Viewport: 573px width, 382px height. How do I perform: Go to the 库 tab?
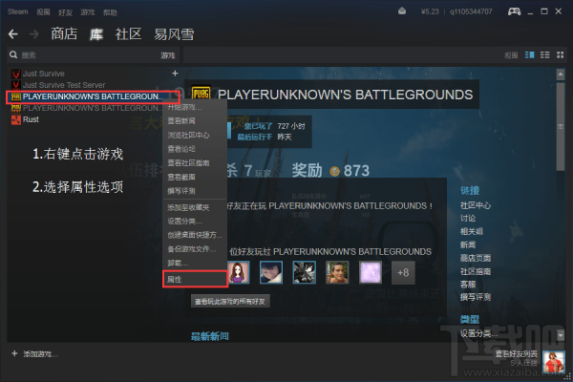[x=96, y=34]
